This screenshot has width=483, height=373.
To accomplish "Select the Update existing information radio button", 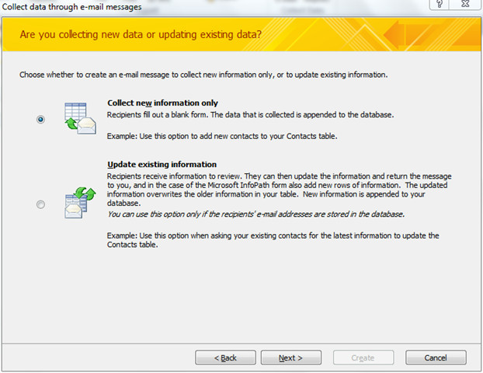I will (x=40, y=204).
